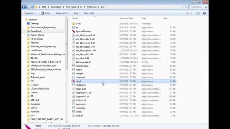
Task: Open Youtube folder in navigation pane
Action: (34, 111)
